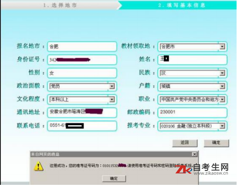Open the 文化程度 dropdown showing 本科以上
238x185 pixels.
coord(82,99)
